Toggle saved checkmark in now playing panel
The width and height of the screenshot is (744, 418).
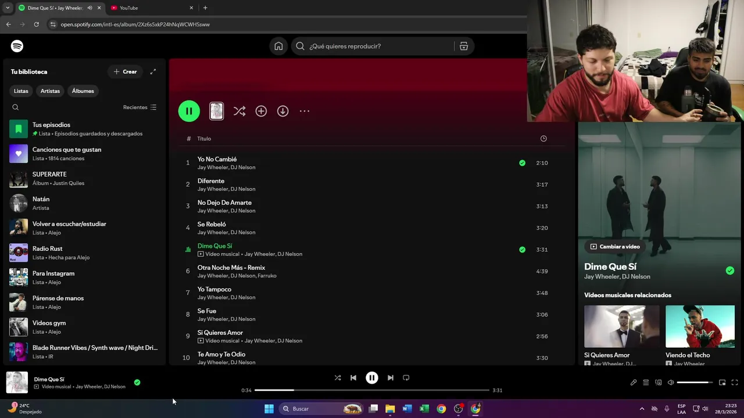pos(730,271)
